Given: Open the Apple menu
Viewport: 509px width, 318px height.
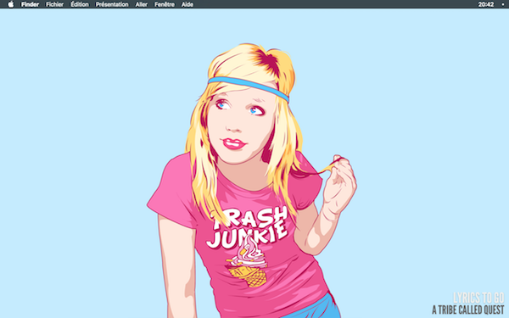Looking at the screenshot, I should [11, 4].
